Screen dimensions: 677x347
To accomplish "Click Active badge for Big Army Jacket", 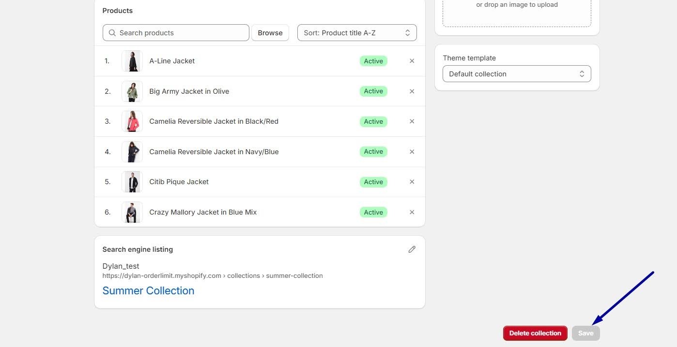I will coord(373,91).
